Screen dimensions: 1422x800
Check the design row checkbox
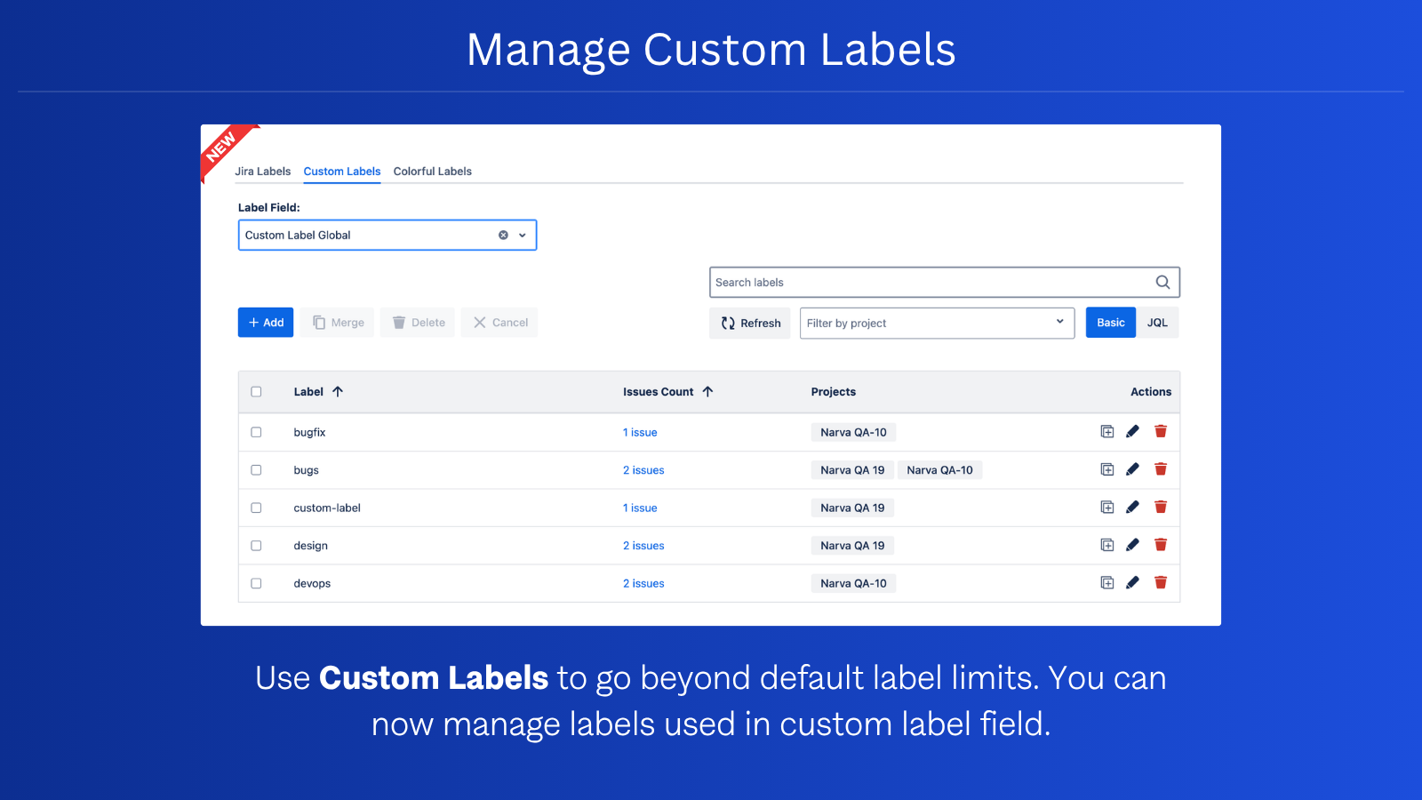[x=256, y=546]
